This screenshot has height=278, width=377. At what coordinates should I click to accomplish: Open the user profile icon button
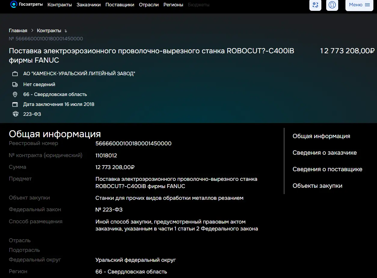pyautogui.click(x=332, y=5)
